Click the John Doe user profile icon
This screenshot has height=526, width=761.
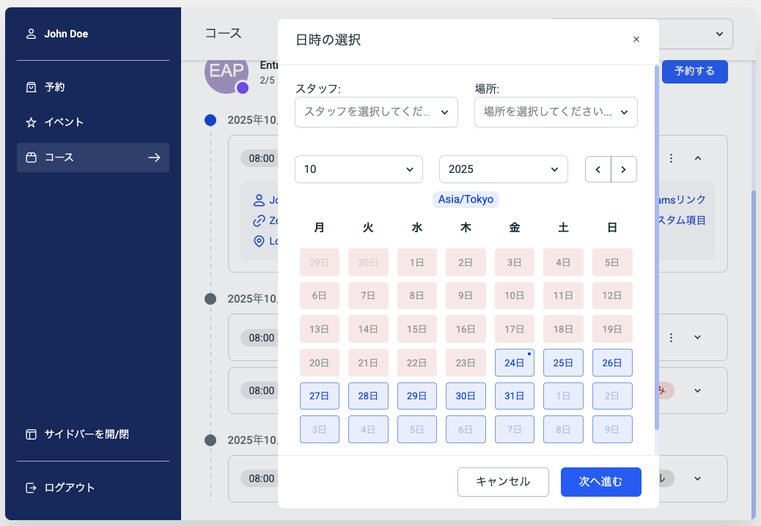(x=31, y=34)
